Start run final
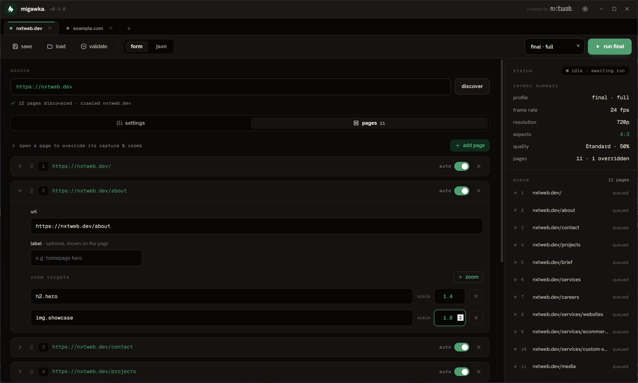 point(610,47)
